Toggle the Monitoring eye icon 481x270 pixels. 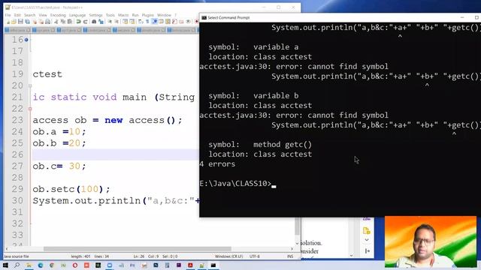point(189,22)
